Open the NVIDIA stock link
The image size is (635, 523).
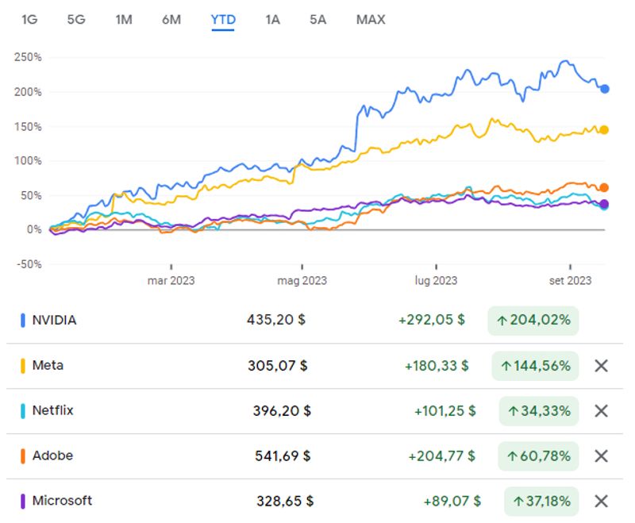(55, 321)
